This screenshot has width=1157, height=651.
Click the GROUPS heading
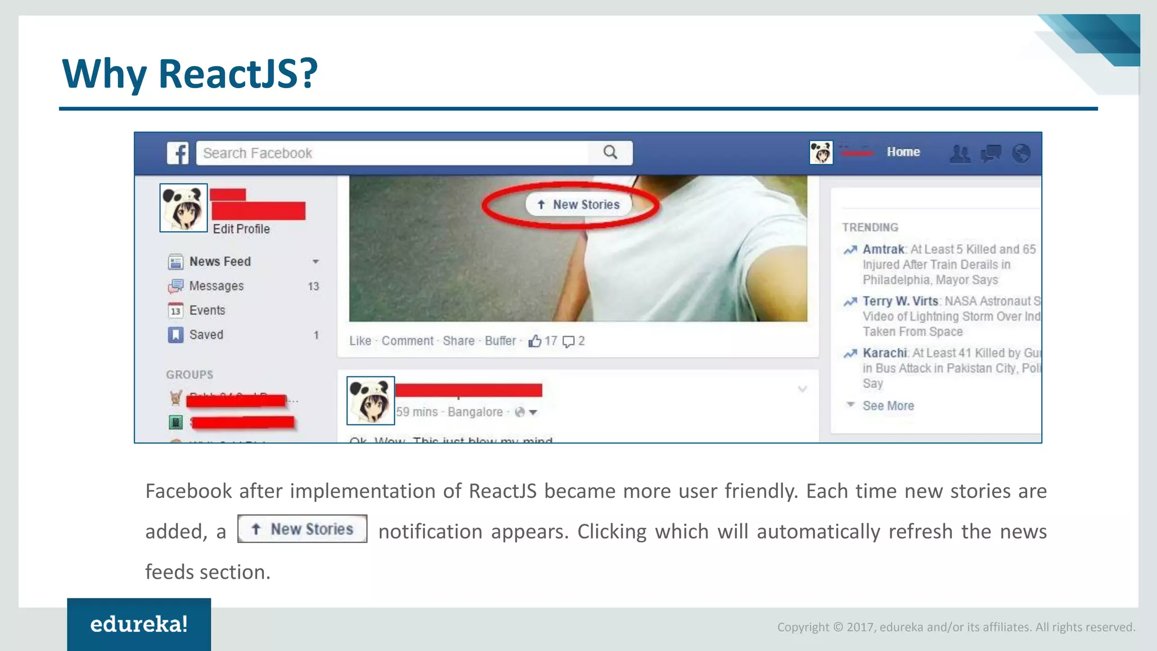(x=190, y=375)
